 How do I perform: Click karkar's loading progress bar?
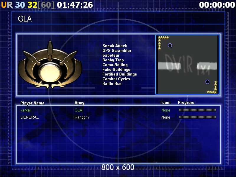(197, 110)
